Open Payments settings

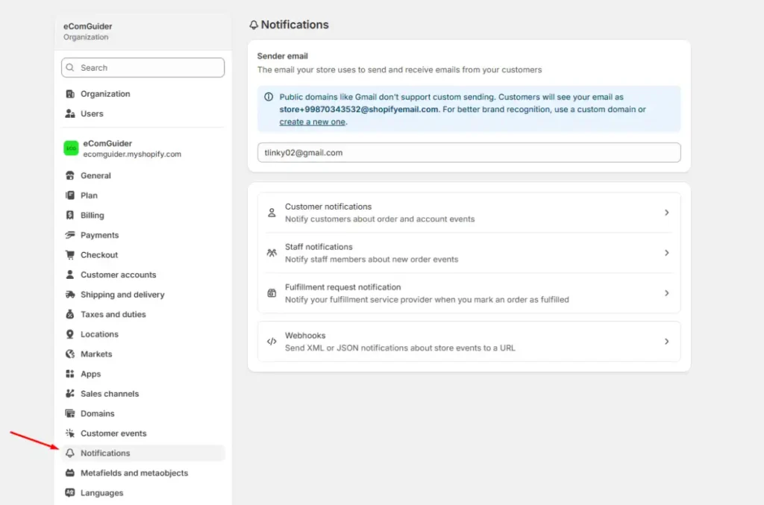(x=143, y=235)
